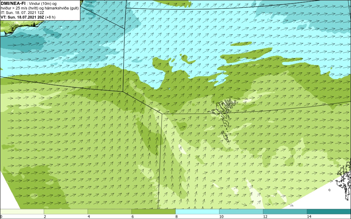Click the legend label '14'
Screen dimensions: 351x219
[x=309, y=217]
